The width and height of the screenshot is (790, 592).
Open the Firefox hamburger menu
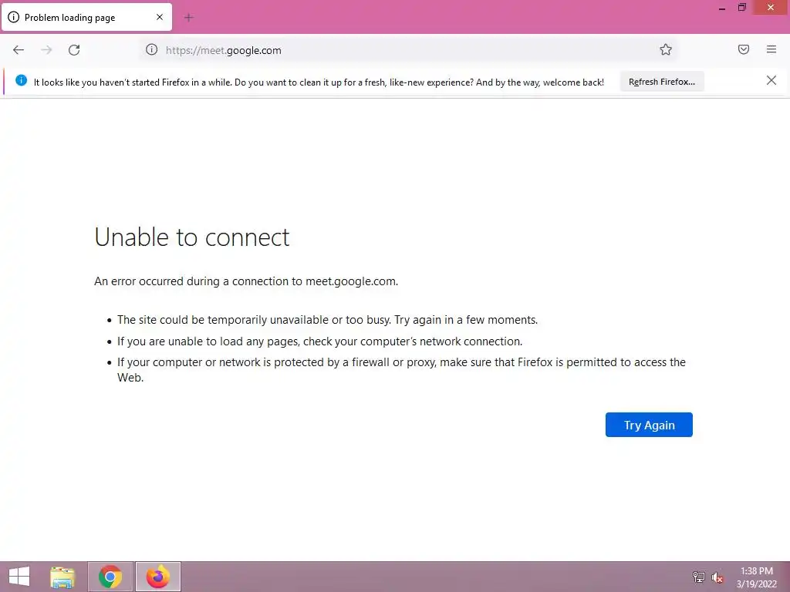pyautogui.click(x=771, y=49)
